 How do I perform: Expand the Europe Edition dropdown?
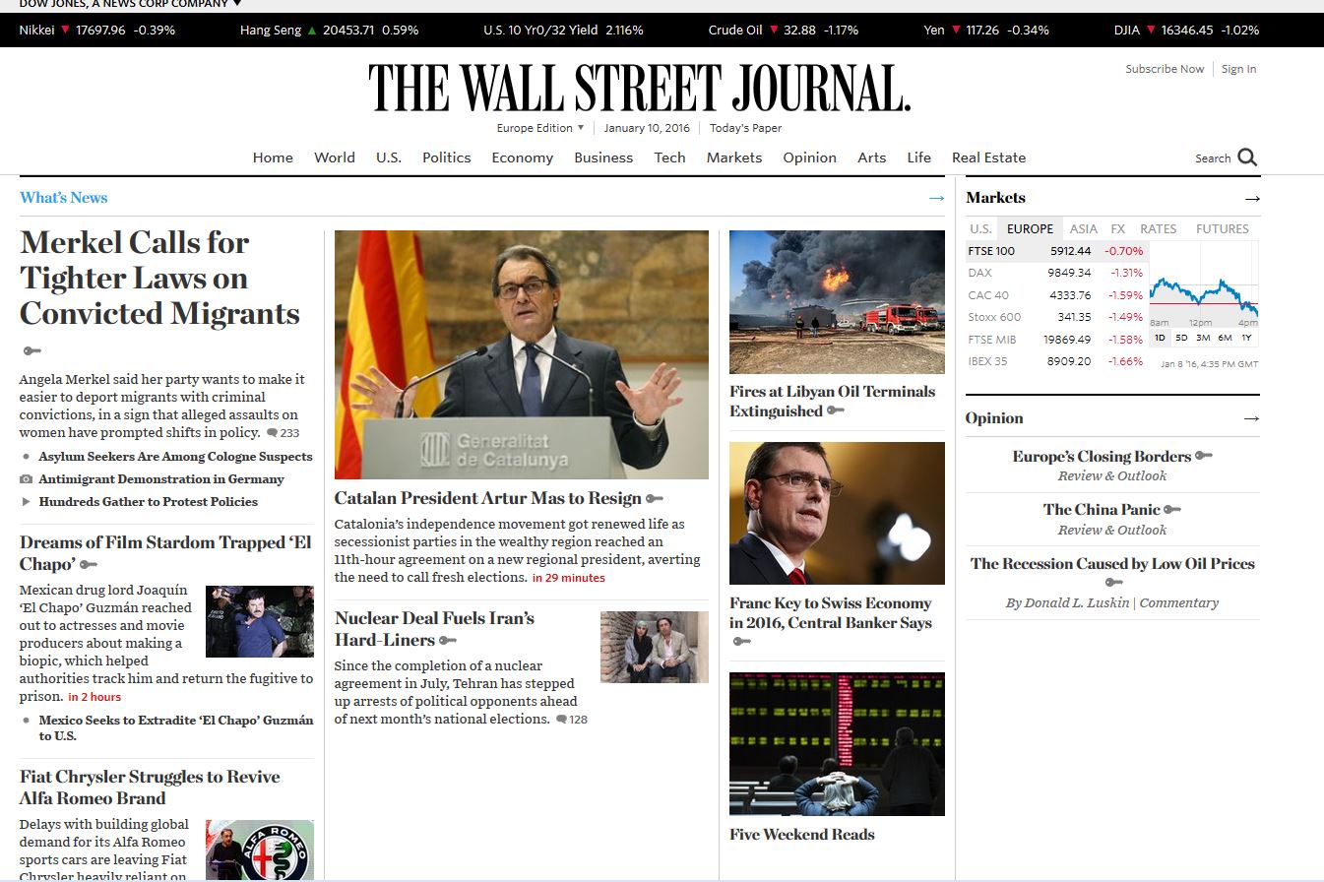click(581, 128)
